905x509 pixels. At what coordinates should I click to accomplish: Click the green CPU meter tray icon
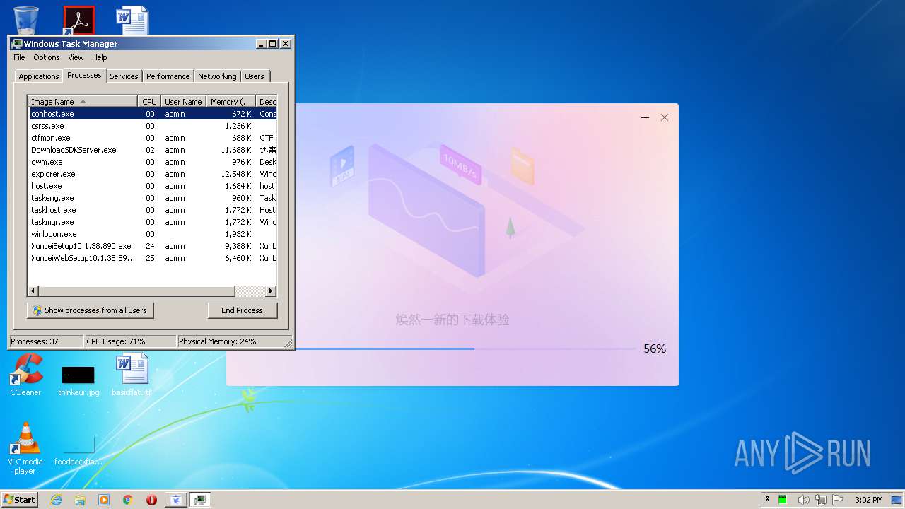(783, 500)
